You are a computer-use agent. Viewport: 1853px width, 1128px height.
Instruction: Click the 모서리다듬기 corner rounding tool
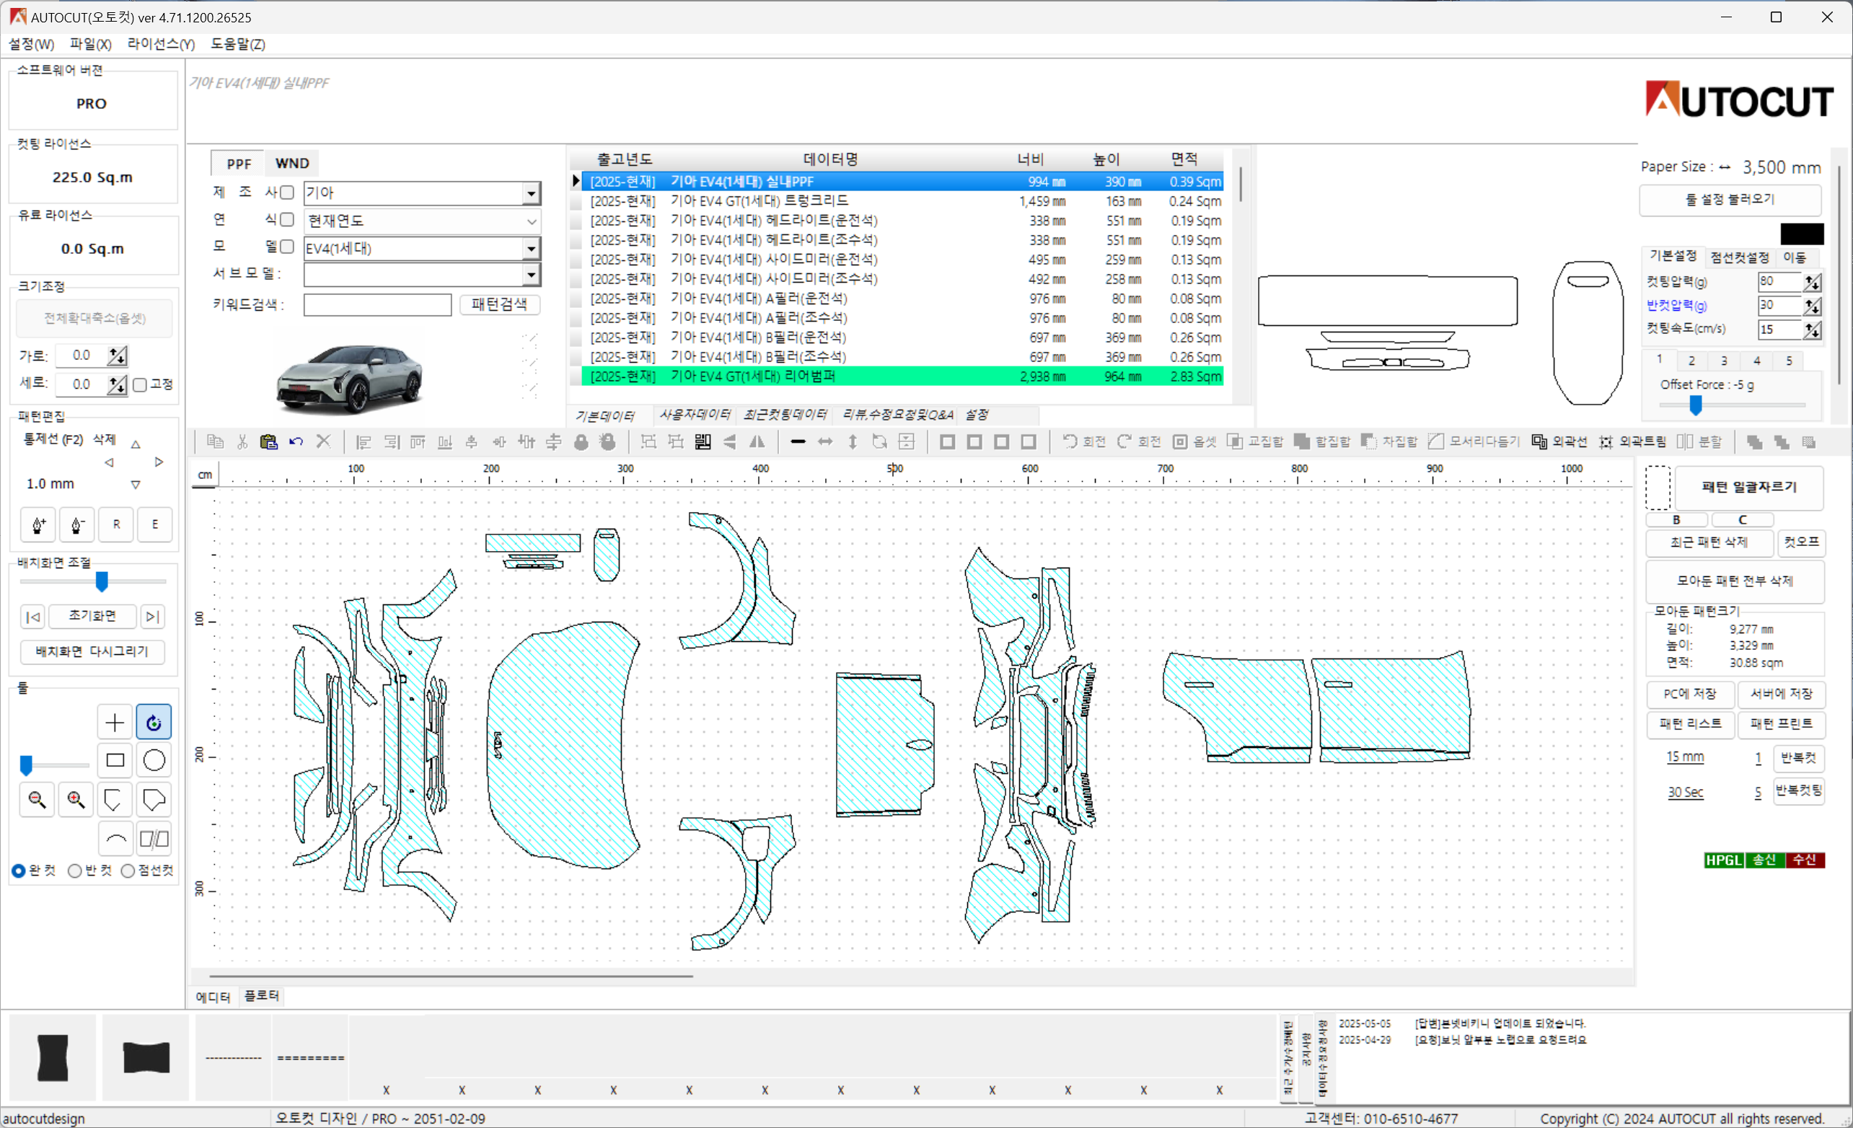tap(1474, 441)
